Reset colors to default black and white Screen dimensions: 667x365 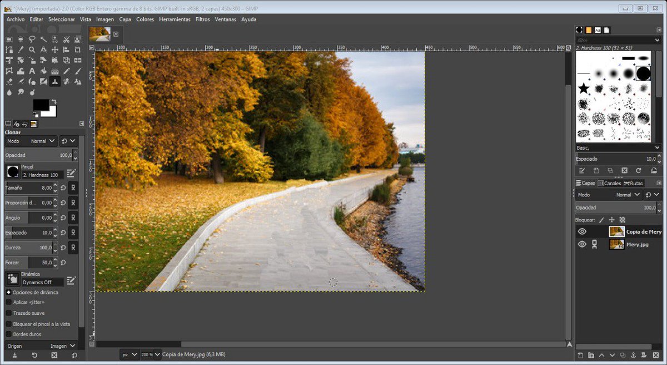34,115
